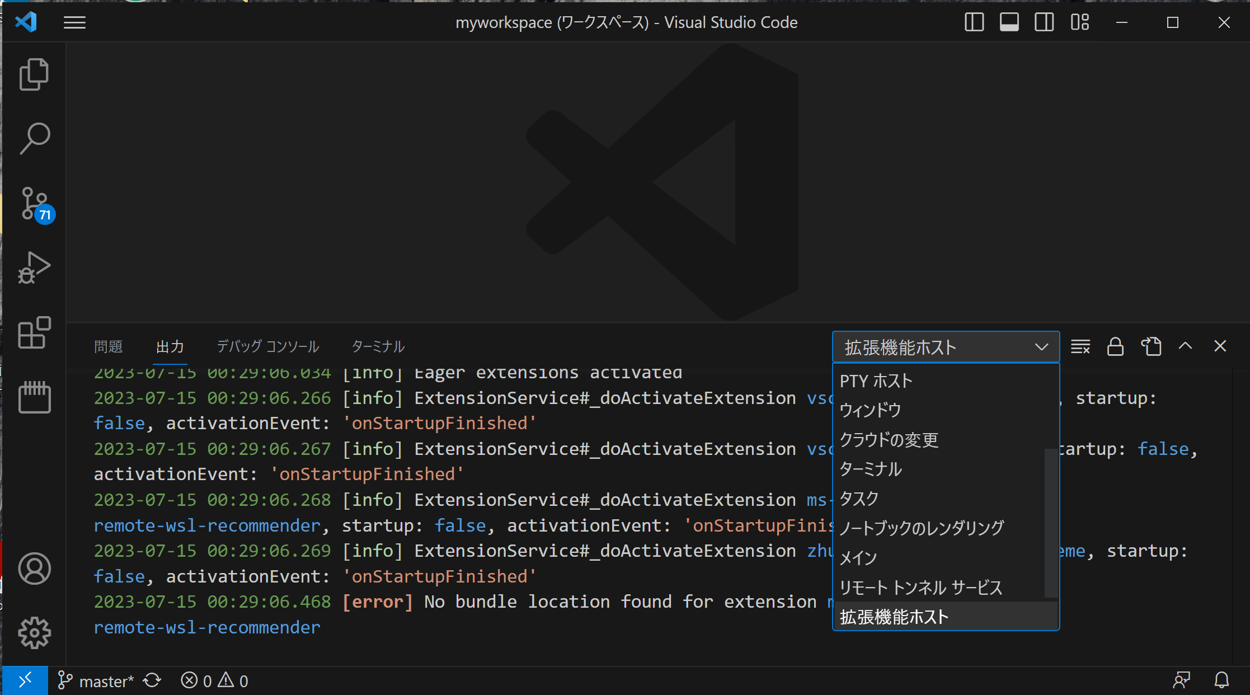Open the Search view
1250x695 pixels.
[x=34, y=138]
